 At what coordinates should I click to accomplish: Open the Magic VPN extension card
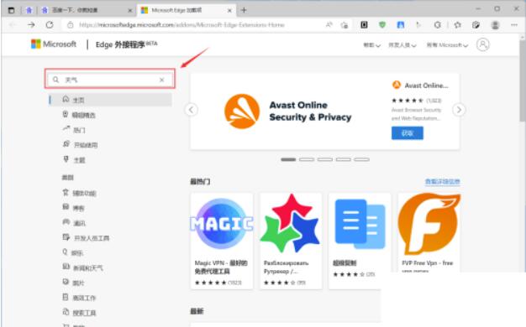coord(222,241)
